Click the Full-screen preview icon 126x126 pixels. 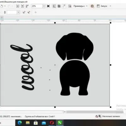pos(48,6)
